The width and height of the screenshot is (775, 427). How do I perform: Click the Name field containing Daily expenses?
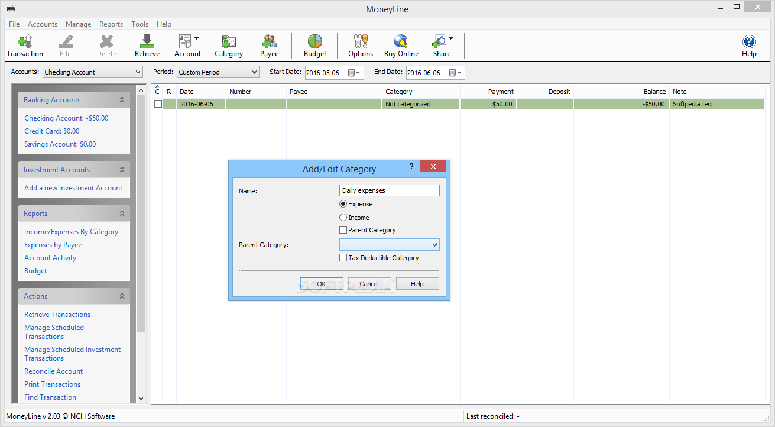click(390, 190)
